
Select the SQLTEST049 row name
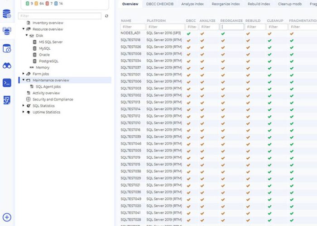[x=131, y=199]
